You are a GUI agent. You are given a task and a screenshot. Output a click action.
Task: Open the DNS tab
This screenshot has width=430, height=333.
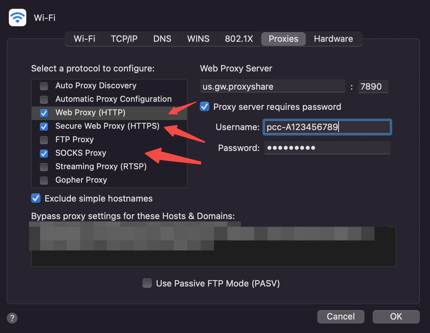click(x=162, y=39)
